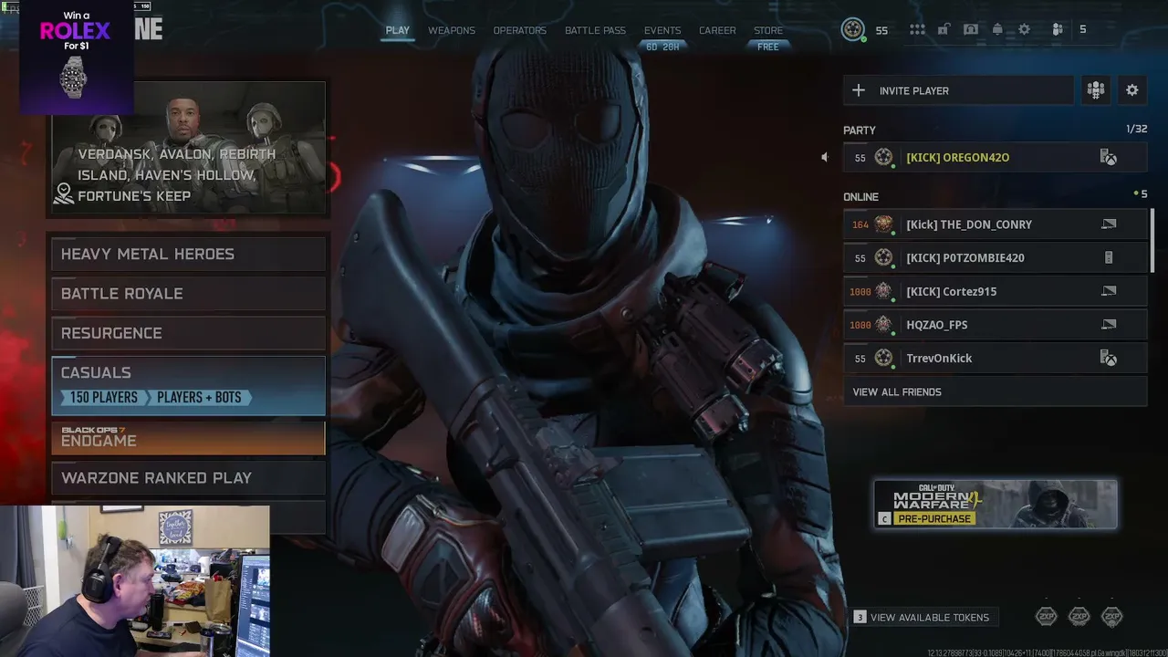Select the Heavy Metal Heroes mode
The image size is (1168, 657).
pyautogui.click(x=188, y=255)
